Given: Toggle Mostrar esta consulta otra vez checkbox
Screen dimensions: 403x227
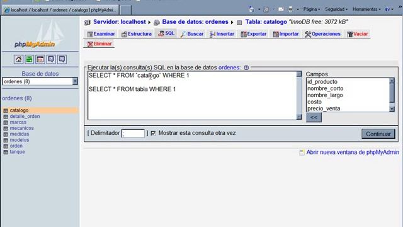Looking at the screenshot, I should point(153,133).
